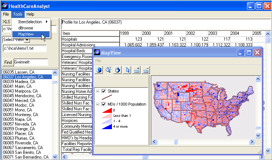This screenshot has width=272, height=160.
Task: Click the add layer icon
Action: pyautogui.click(x=136, y=70)
